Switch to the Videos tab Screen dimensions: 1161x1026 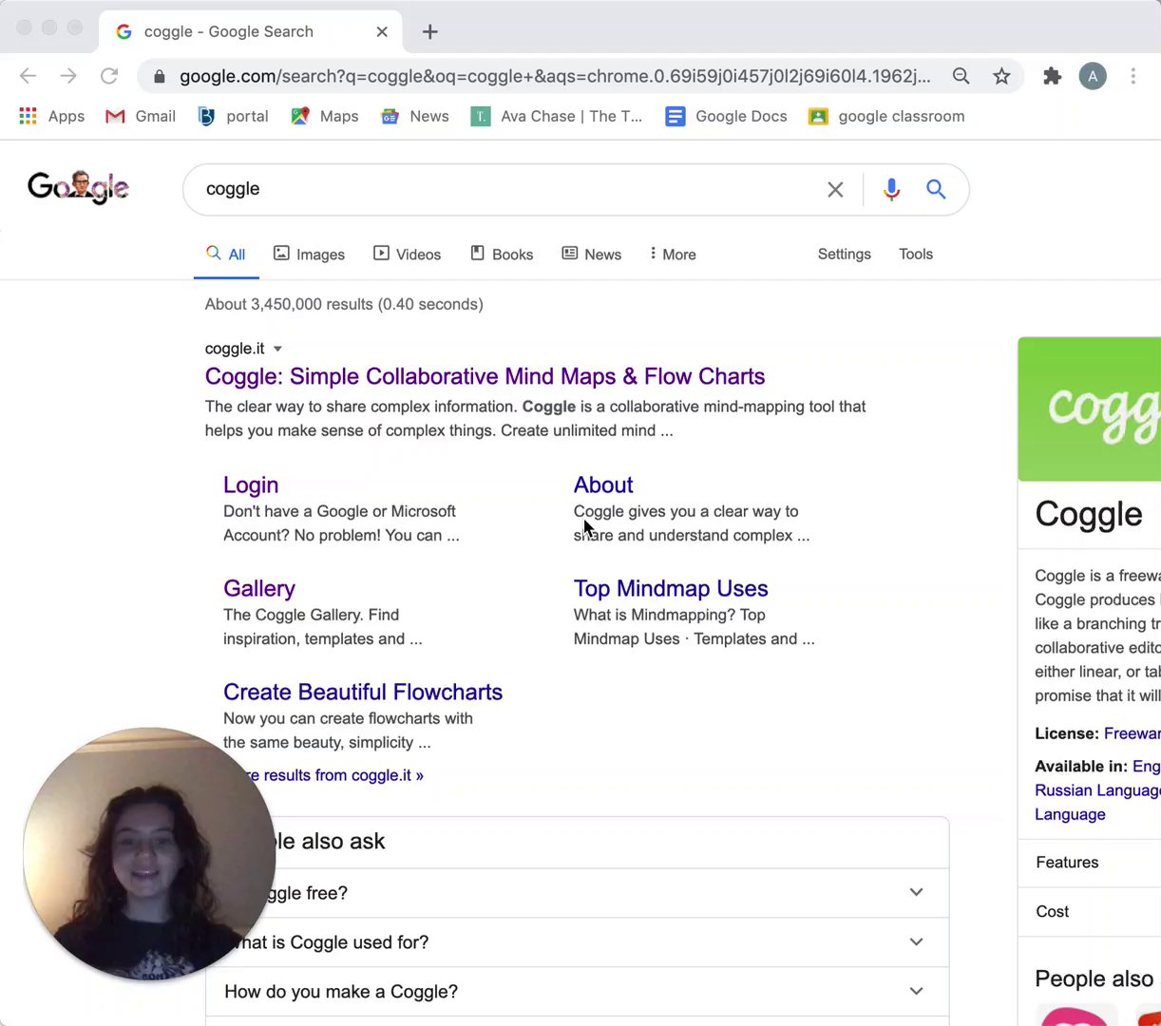pos(407,254)
